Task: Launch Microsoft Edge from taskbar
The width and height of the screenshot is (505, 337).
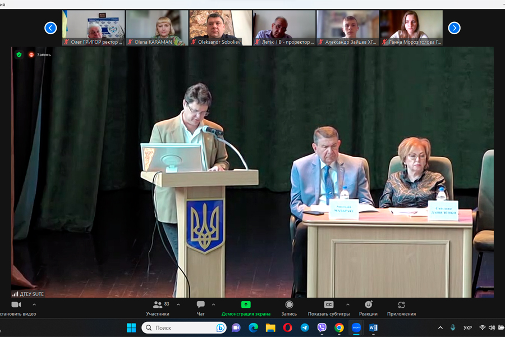Action: point(254,328)
